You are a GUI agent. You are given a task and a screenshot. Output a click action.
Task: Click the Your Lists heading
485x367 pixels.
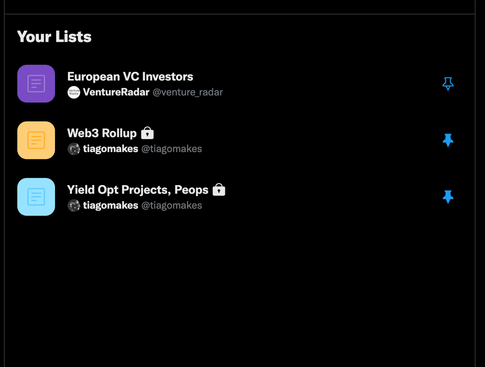pyautogui.click(x=54, y=37)
